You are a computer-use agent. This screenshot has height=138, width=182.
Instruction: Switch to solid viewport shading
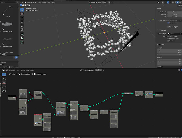178,2
